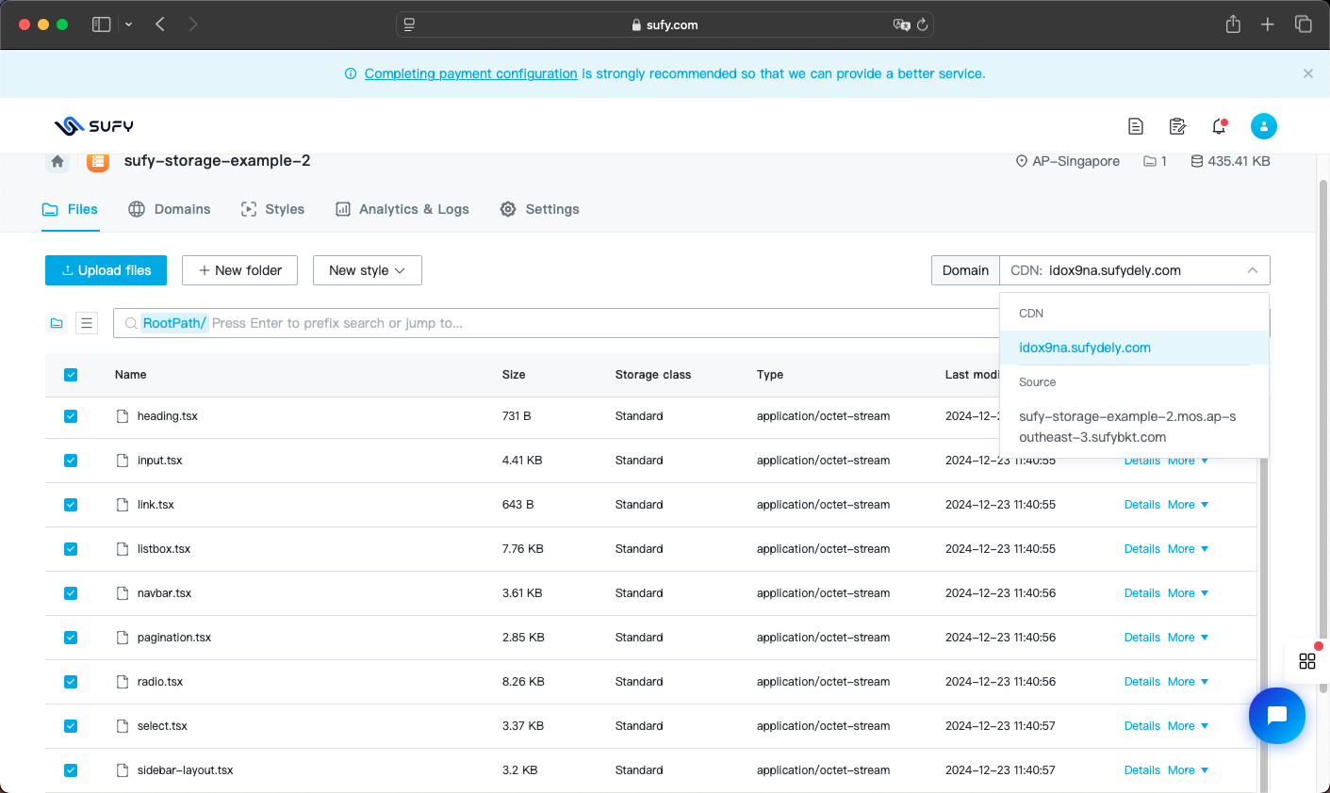Open the live chat bubble
This screenshot has height=793, width=1330.
pyautogui.click(x=1277, y=716)
